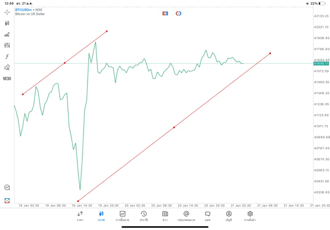Open the ข่าว news tab
330x230 pixels.
(x=164, y=216)
